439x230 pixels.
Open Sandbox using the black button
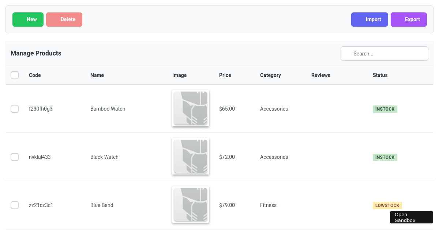411,217
